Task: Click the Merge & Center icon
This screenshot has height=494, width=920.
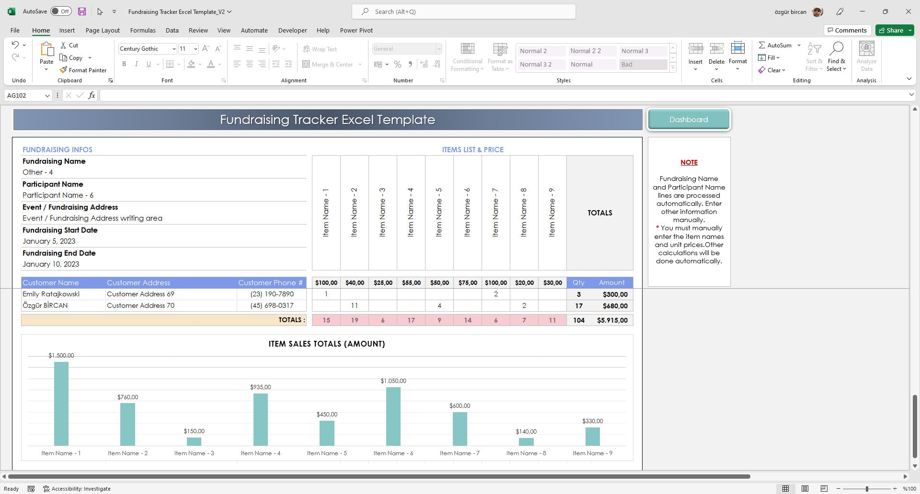Action: point(307,64)
